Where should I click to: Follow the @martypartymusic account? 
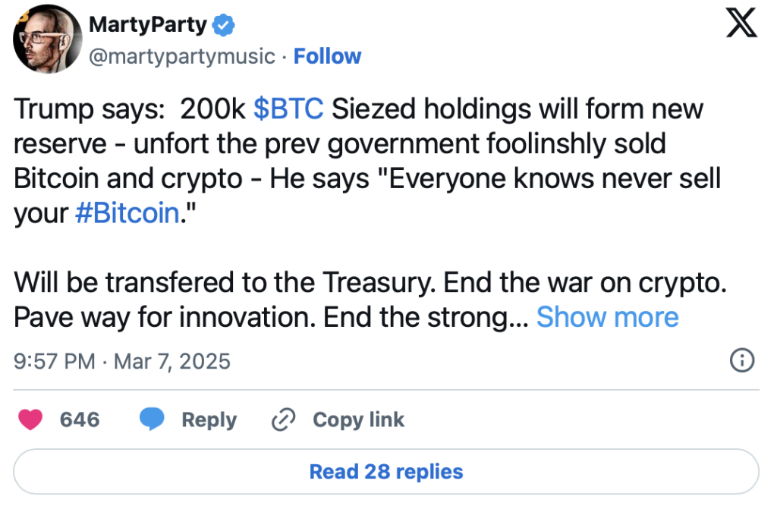[x=327, y=56]
